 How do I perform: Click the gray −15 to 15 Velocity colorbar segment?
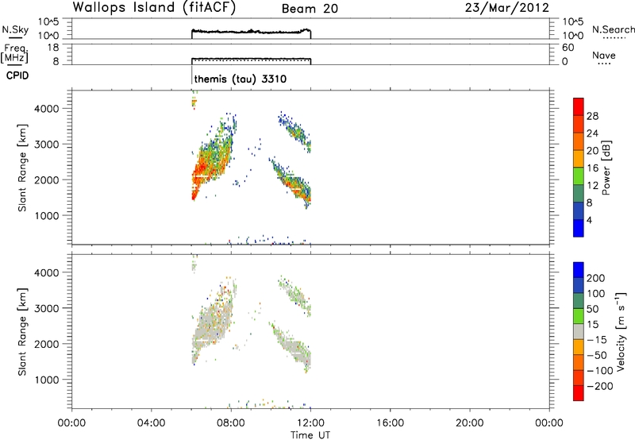(579, 331)
